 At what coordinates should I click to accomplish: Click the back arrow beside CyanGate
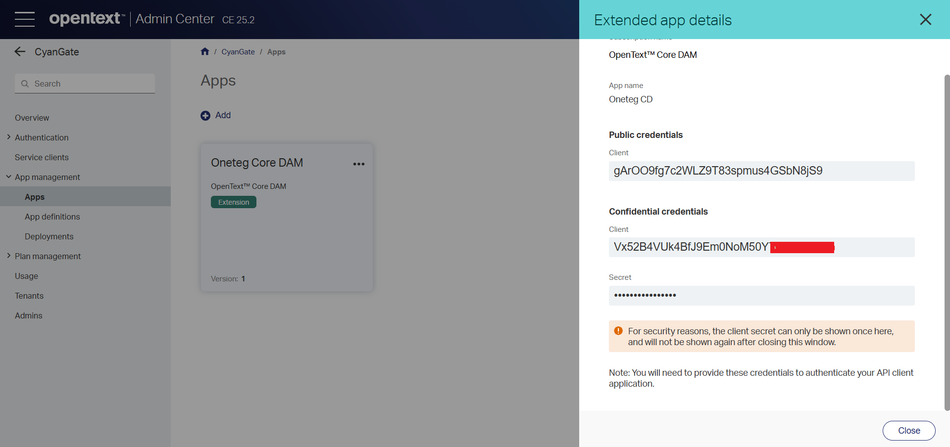click(x=20, y=52)
